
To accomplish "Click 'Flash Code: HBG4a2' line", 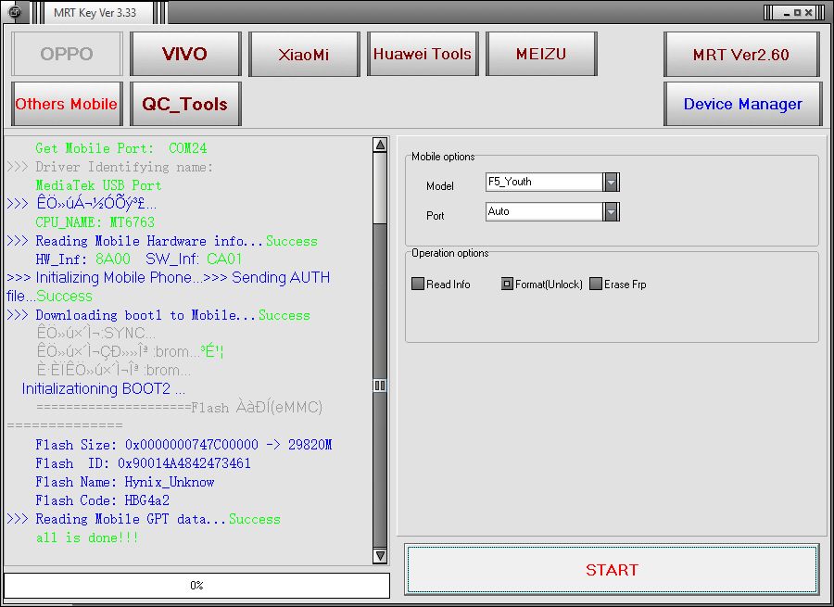I will (103, 500).
